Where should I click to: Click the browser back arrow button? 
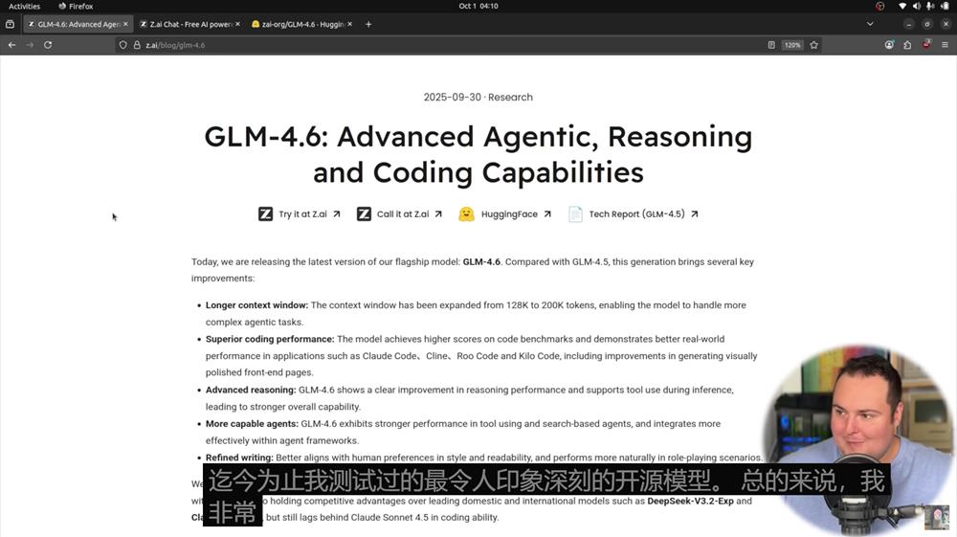[11, 45]
